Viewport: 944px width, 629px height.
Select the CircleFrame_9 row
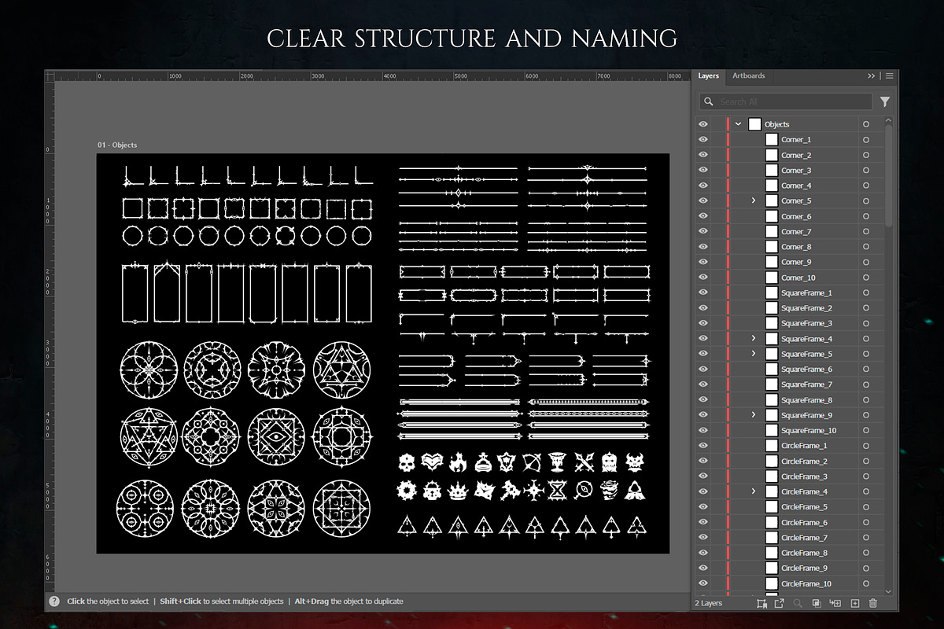tap(789, 568)
